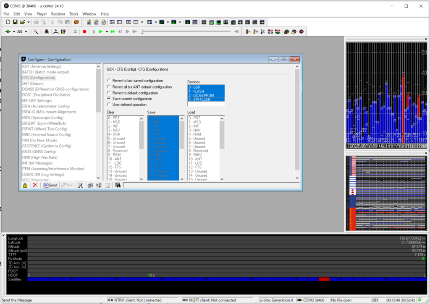430x304 pixels.
Task: Open the Receiver menu
Action: point(58,14)
